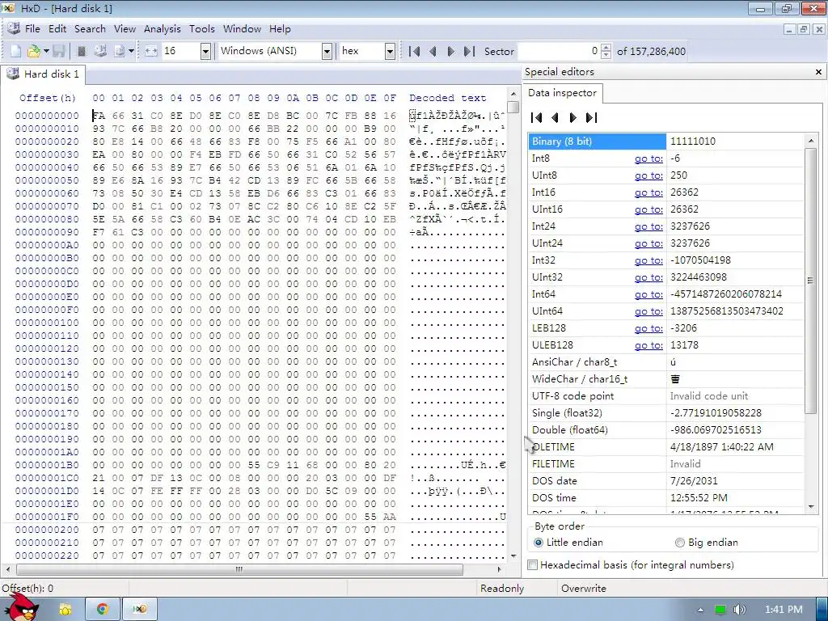Go to next sector in toolbar

tap(450, 51)
